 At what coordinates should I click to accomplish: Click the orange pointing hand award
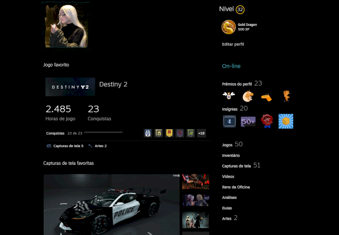(267, 98)
